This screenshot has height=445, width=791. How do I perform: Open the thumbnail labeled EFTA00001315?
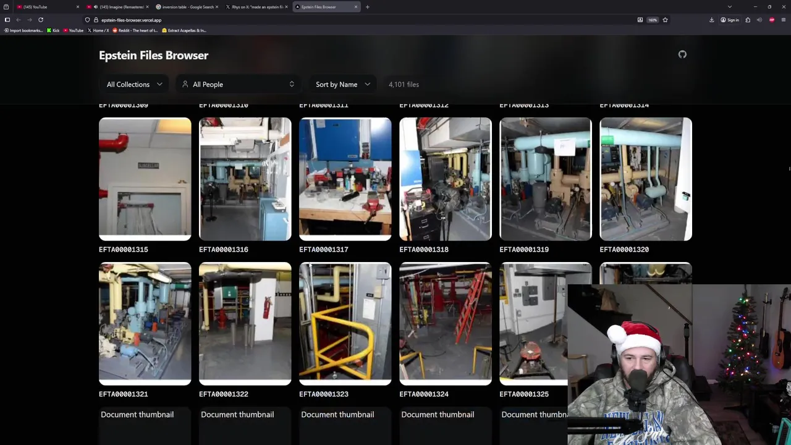point(145,179)
